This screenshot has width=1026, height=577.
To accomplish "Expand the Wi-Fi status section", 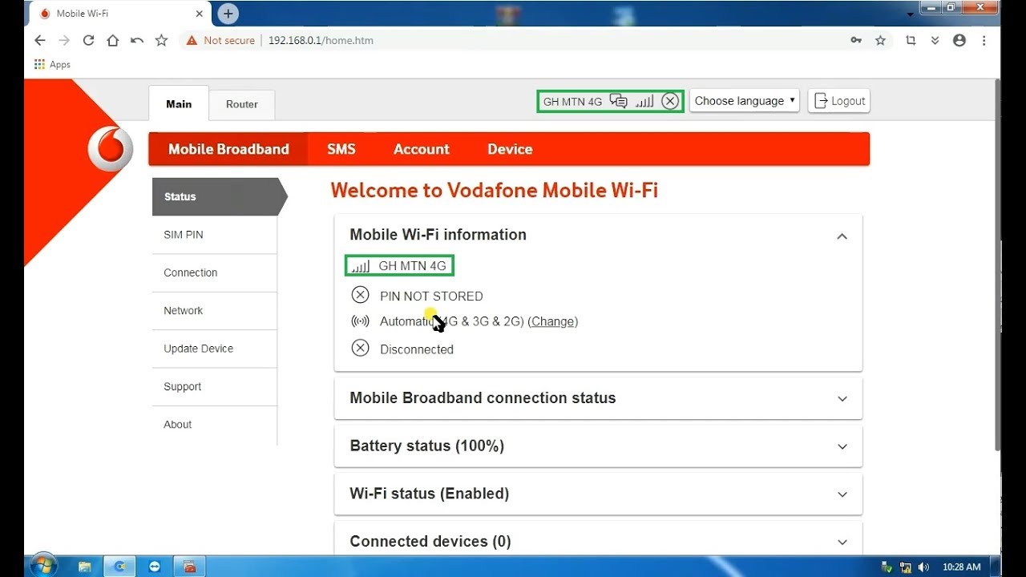I will 842,494.
